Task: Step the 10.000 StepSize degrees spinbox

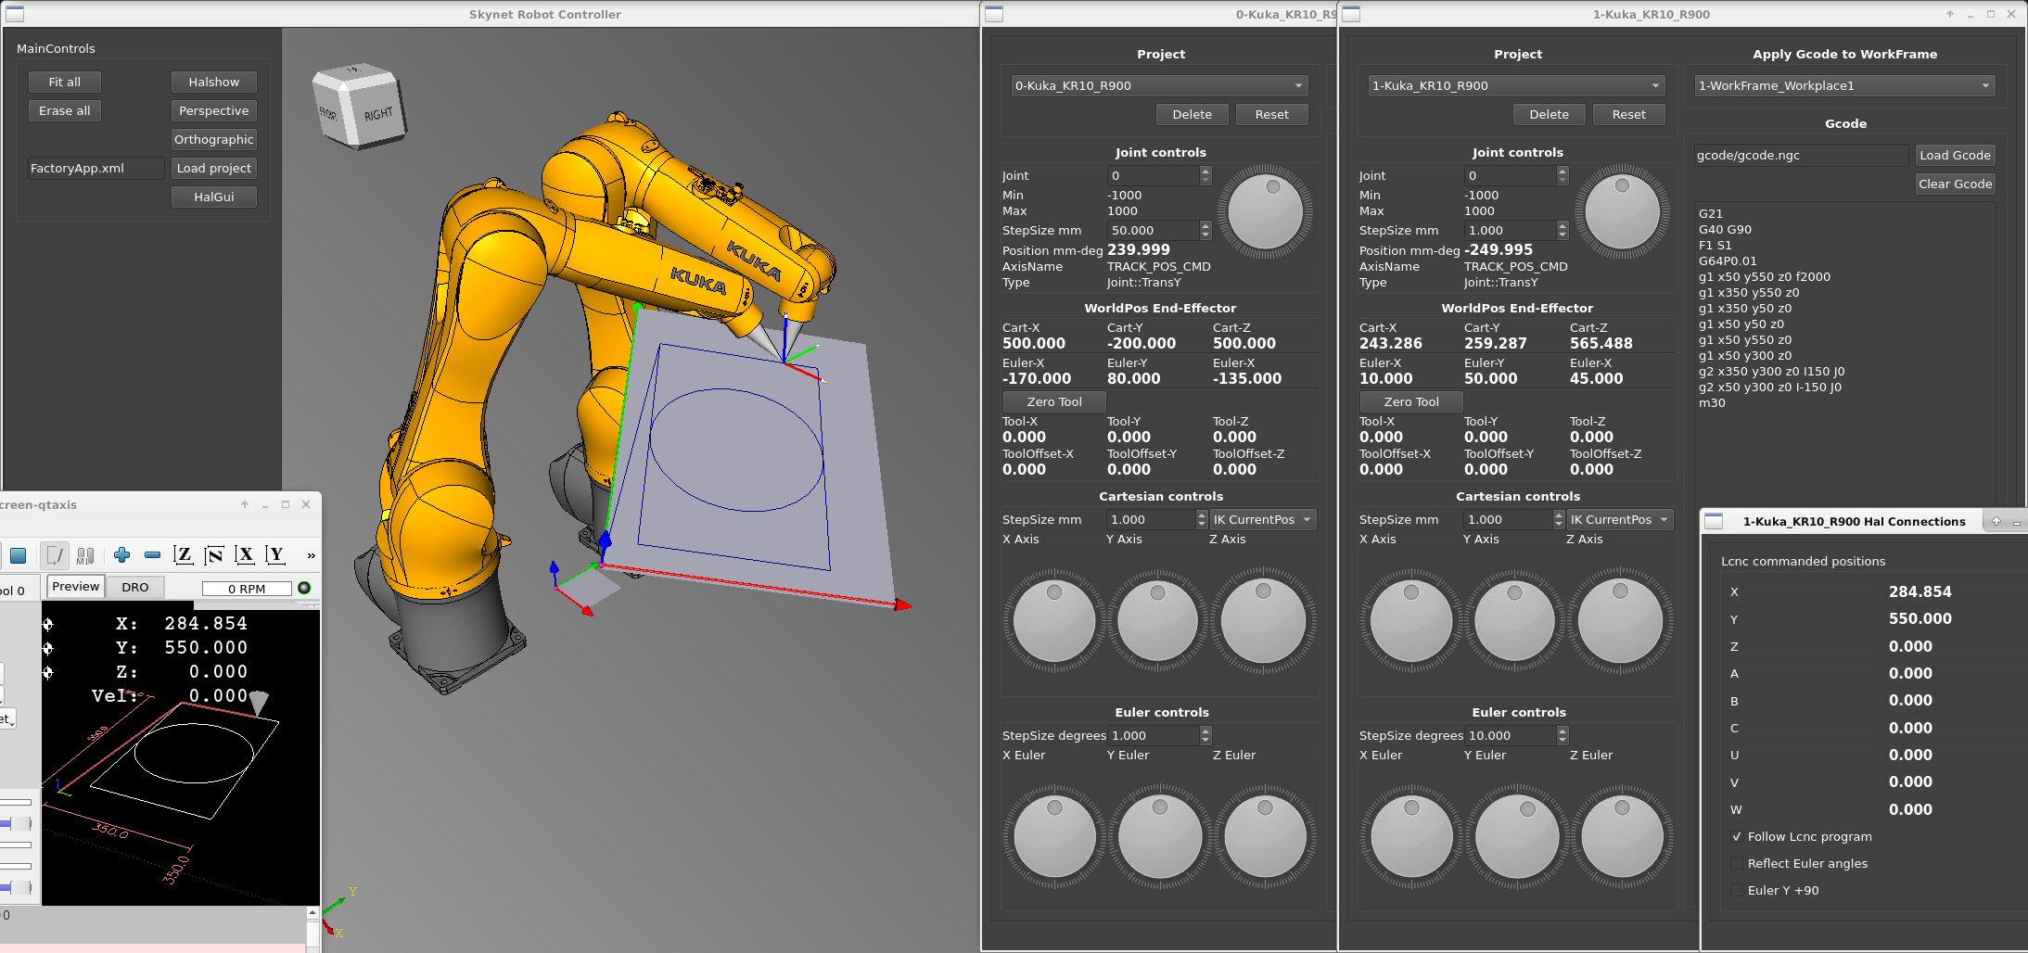Action: click(1562, 735)
